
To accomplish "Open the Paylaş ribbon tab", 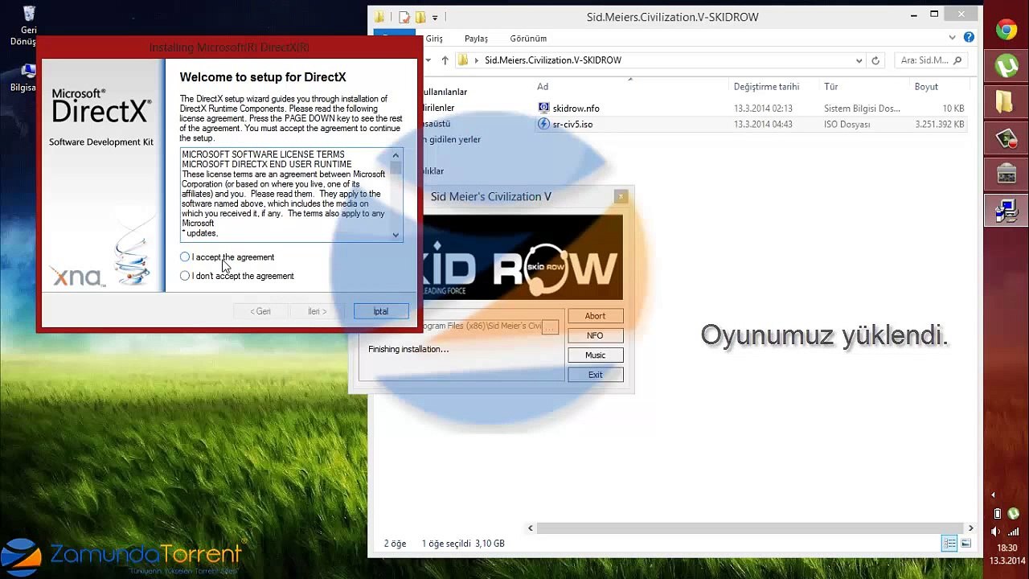I will point(476,39).
